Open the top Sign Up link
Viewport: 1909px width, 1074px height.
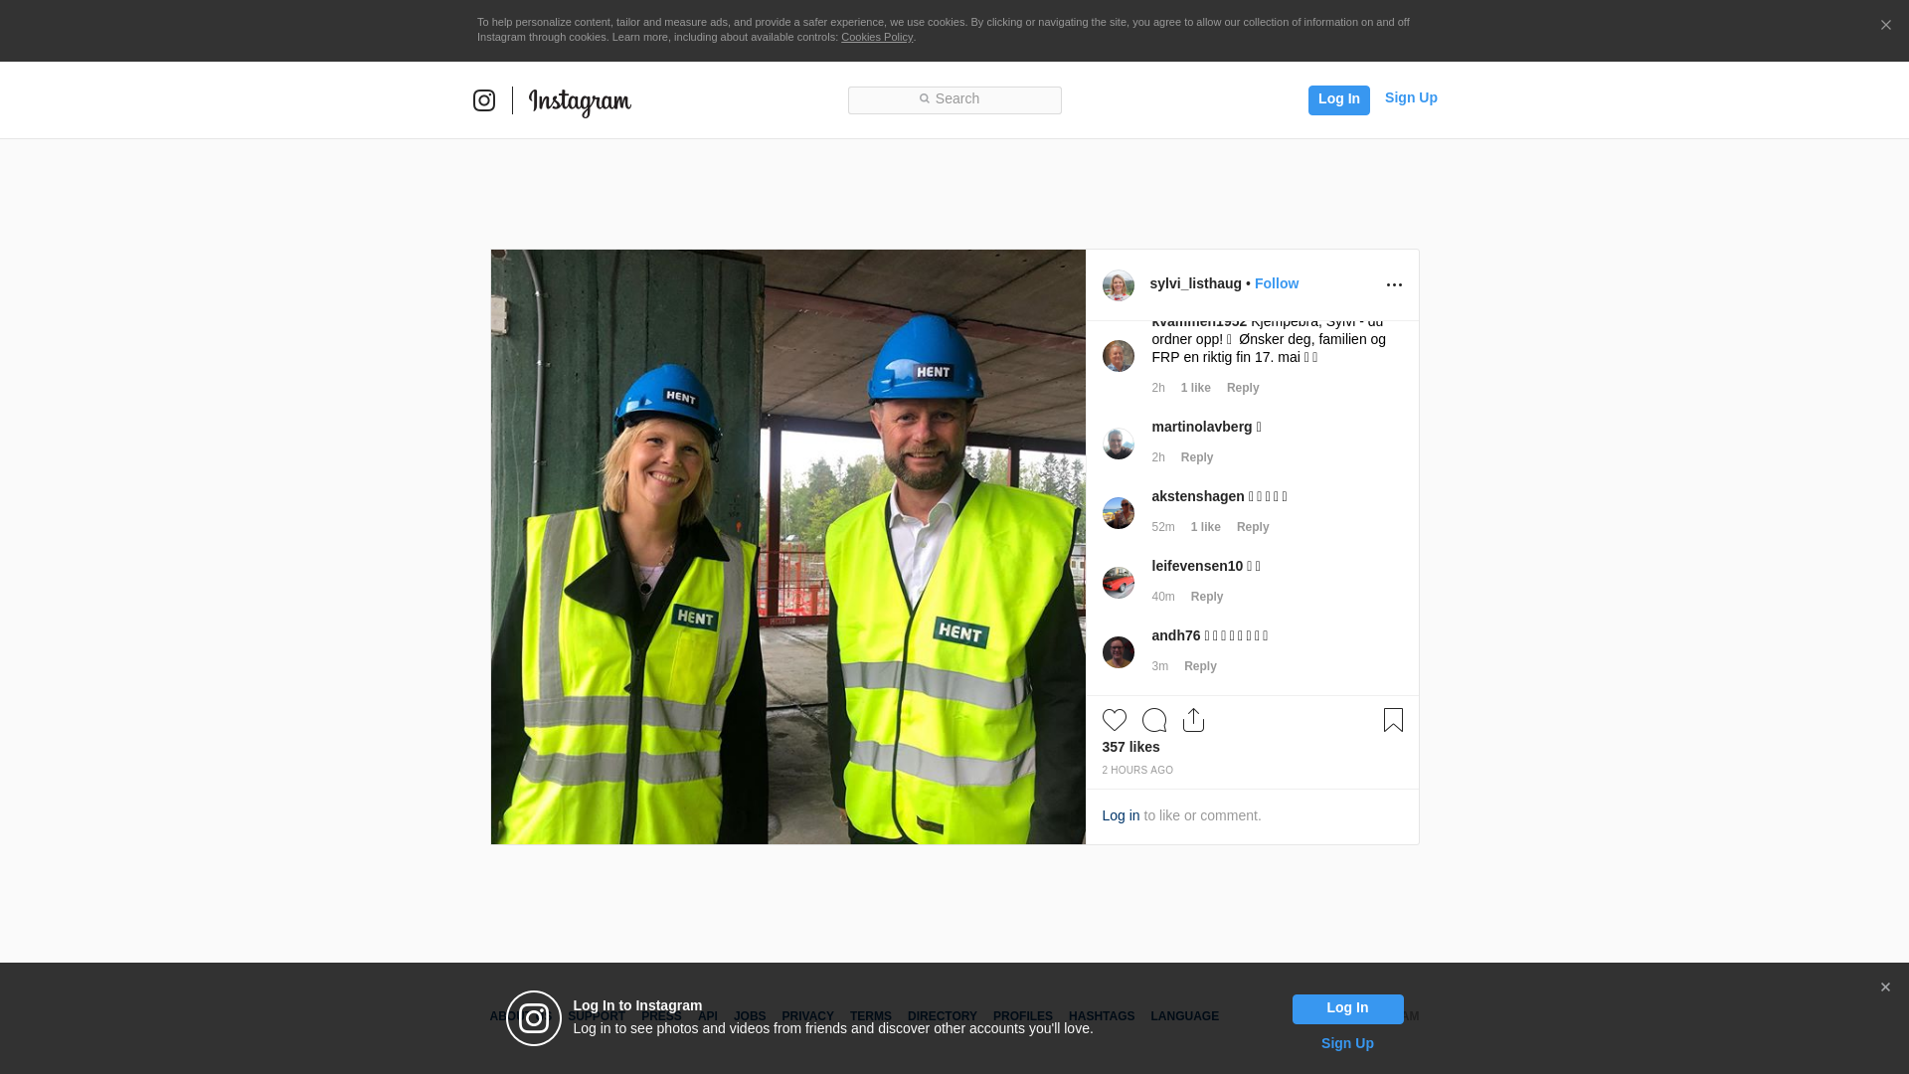(x=1411, y=97)
